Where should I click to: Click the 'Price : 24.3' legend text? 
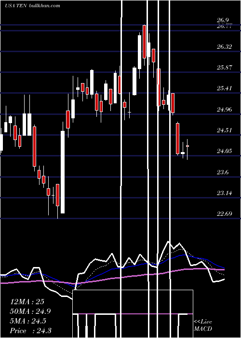(x=30, y=331)
